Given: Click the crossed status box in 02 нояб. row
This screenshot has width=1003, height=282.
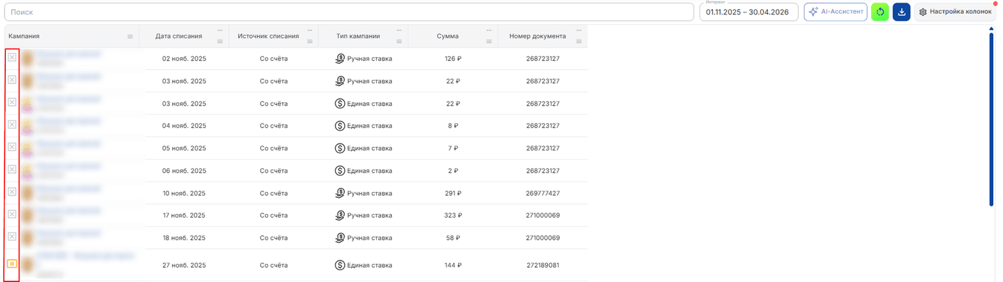Looking at the screenshot, I should [12, 57].
